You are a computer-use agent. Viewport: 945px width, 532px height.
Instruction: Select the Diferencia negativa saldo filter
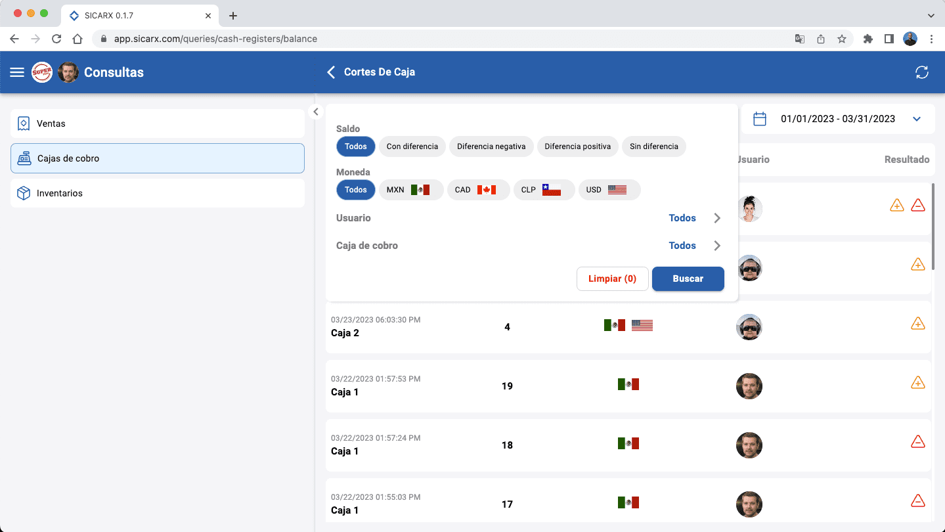coord(491,146)
